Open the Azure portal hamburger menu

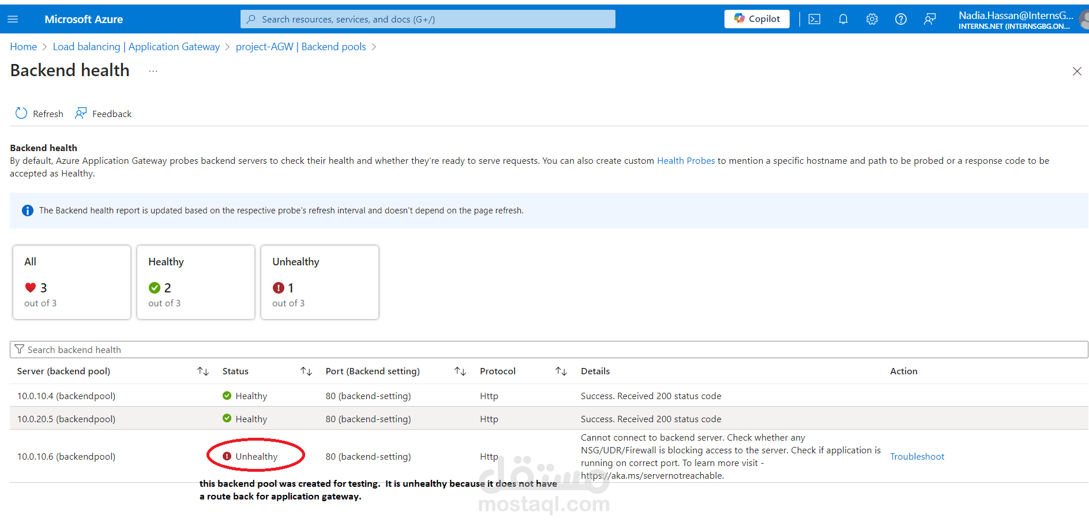(13, 19)
